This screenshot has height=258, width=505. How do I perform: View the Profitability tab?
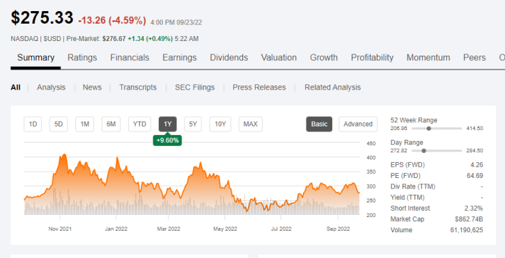tap(372, 58)
